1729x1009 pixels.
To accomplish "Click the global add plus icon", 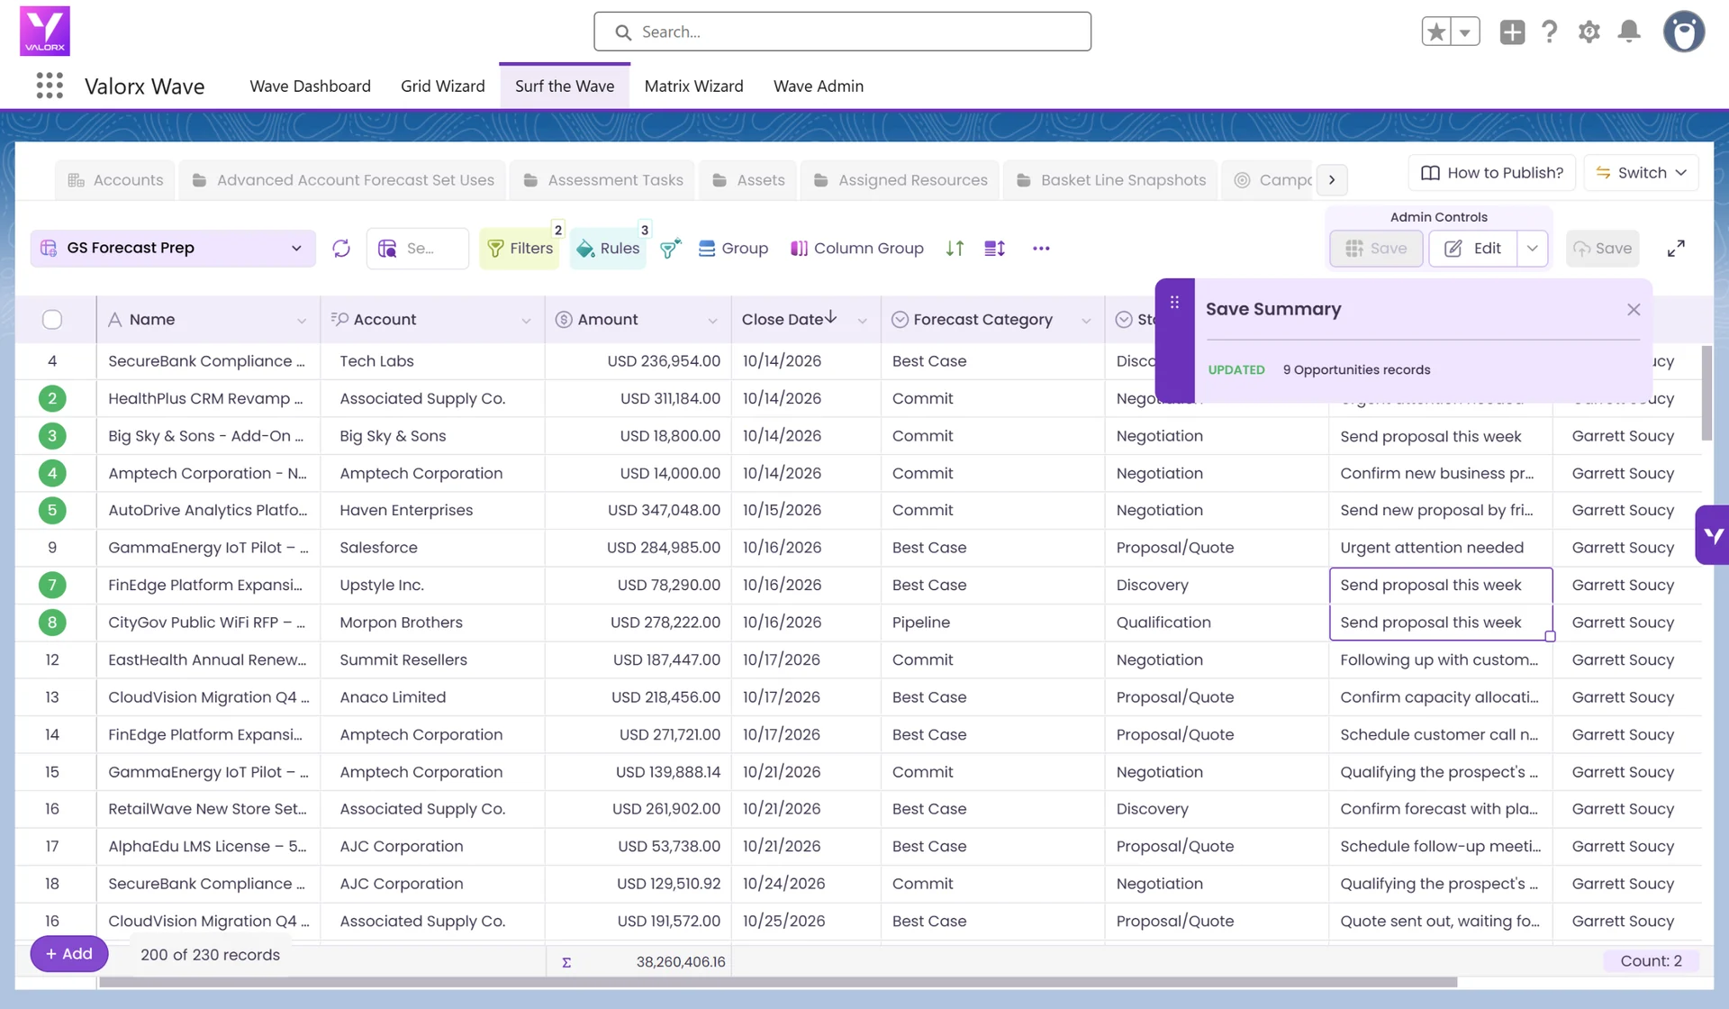I will (1512, 32).
